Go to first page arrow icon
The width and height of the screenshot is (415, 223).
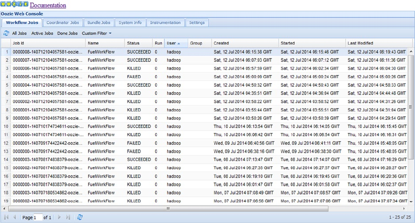(6, 217)
